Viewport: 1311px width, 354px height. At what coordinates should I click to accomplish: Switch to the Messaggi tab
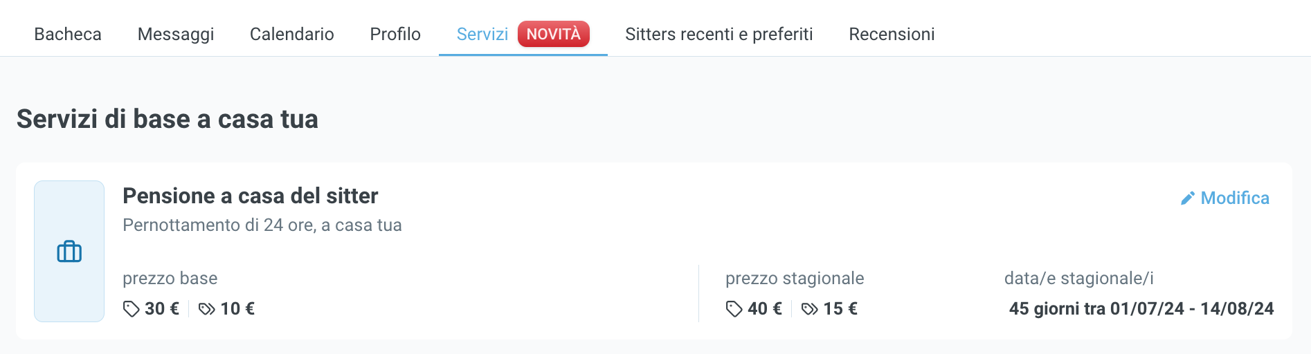pyautogui.click(x=176, y=34)
